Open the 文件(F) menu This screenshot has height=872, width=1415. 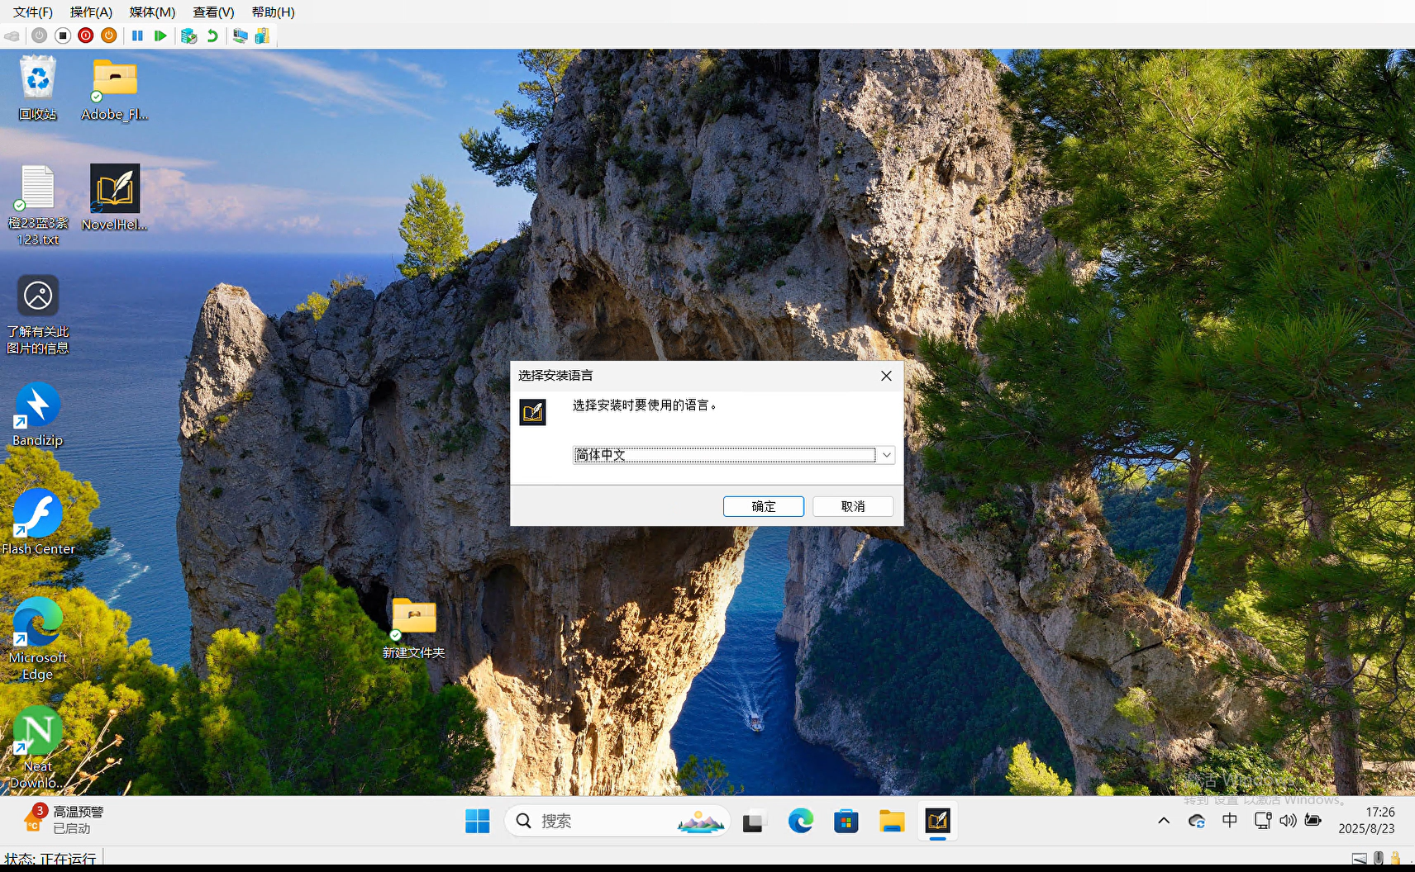coord(33,12)
